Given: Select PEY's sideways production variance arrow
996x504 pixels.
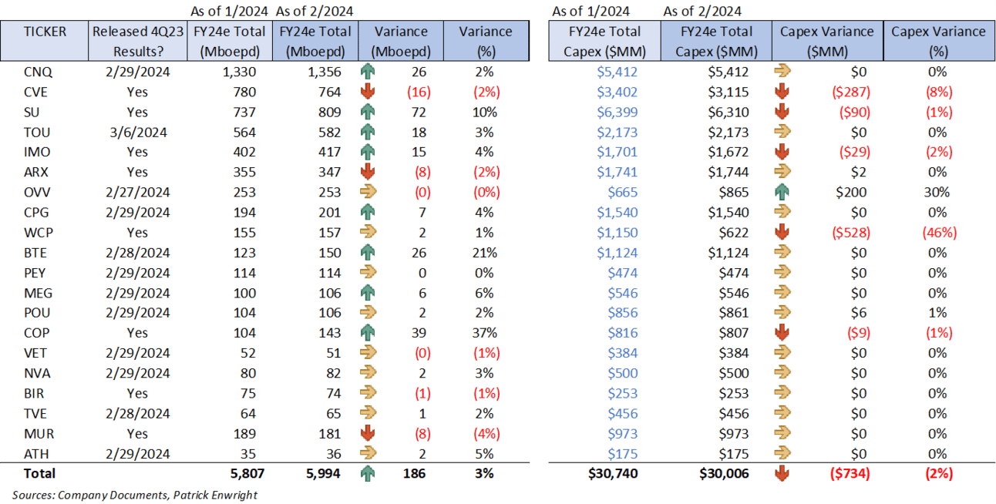Looking at the screenshot, I should 368,272.
